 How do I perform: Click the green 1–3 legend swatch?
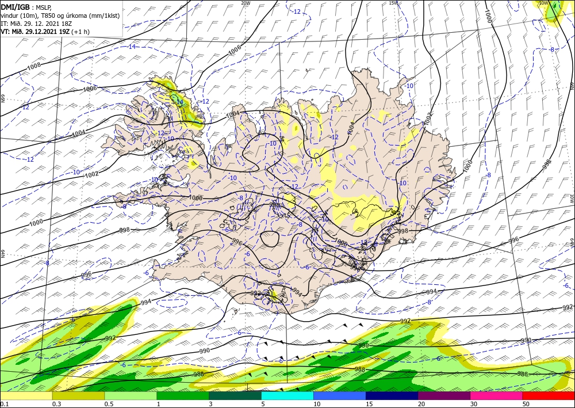pos(183,396)
